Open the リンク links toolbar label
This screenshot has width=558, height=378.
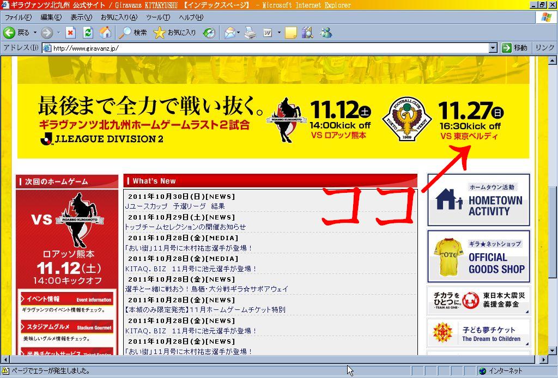[x=544, y=47]
